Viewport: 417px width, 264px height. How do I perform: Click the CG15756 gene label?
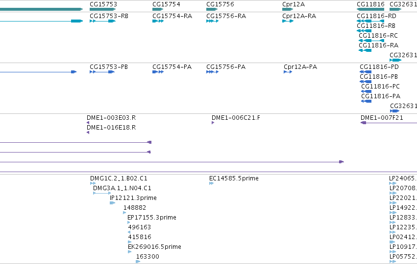[x=220, y=4]
